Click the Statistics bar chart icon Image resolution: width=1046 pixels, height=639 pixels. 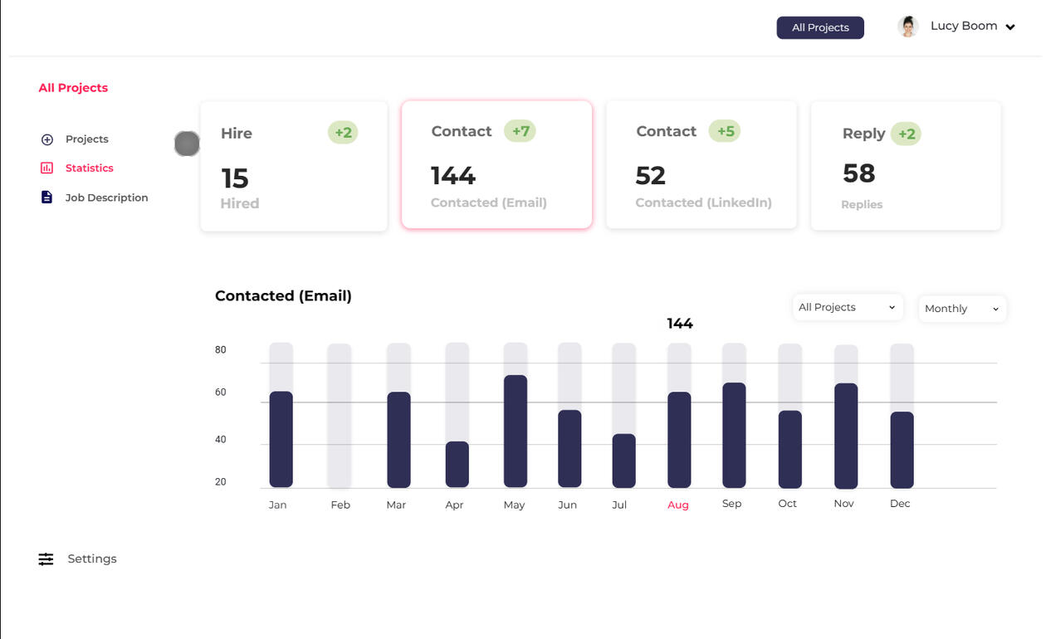[x=47, y=168]
